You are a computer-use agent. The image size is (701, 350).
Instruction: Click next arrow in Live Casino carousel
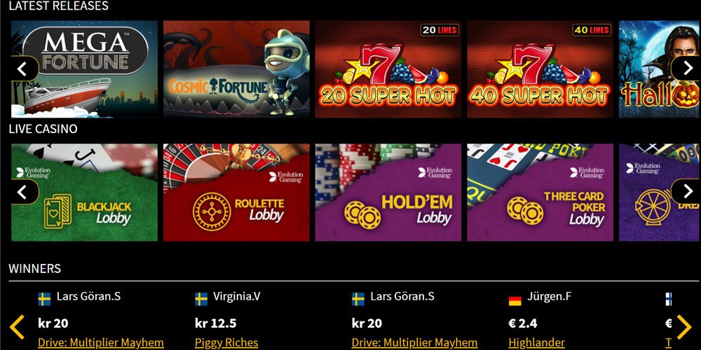click(686, 192)
